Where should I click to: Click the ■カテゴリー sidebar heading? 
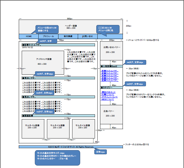pos(111,87)
